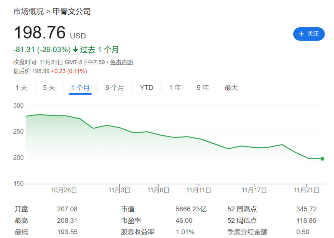
Task: Click the 11月3日 axis label
Action: [x=119, y=190]
